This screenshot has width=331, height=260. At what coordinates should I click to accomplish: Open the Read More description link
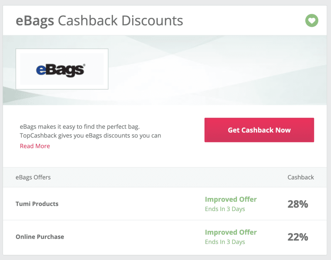35,146
